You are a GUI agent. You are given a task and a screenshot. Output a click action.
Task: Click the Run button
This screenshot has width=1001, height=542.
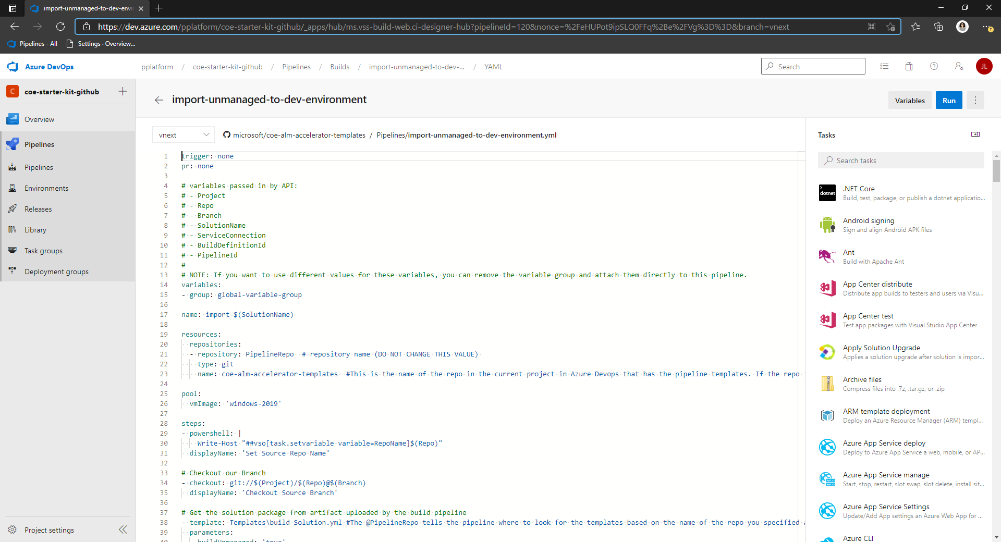948,100
